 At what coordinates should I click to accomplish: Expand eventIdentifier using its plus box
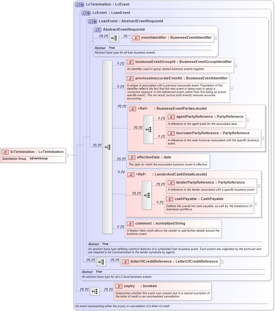tap(215, 38)
